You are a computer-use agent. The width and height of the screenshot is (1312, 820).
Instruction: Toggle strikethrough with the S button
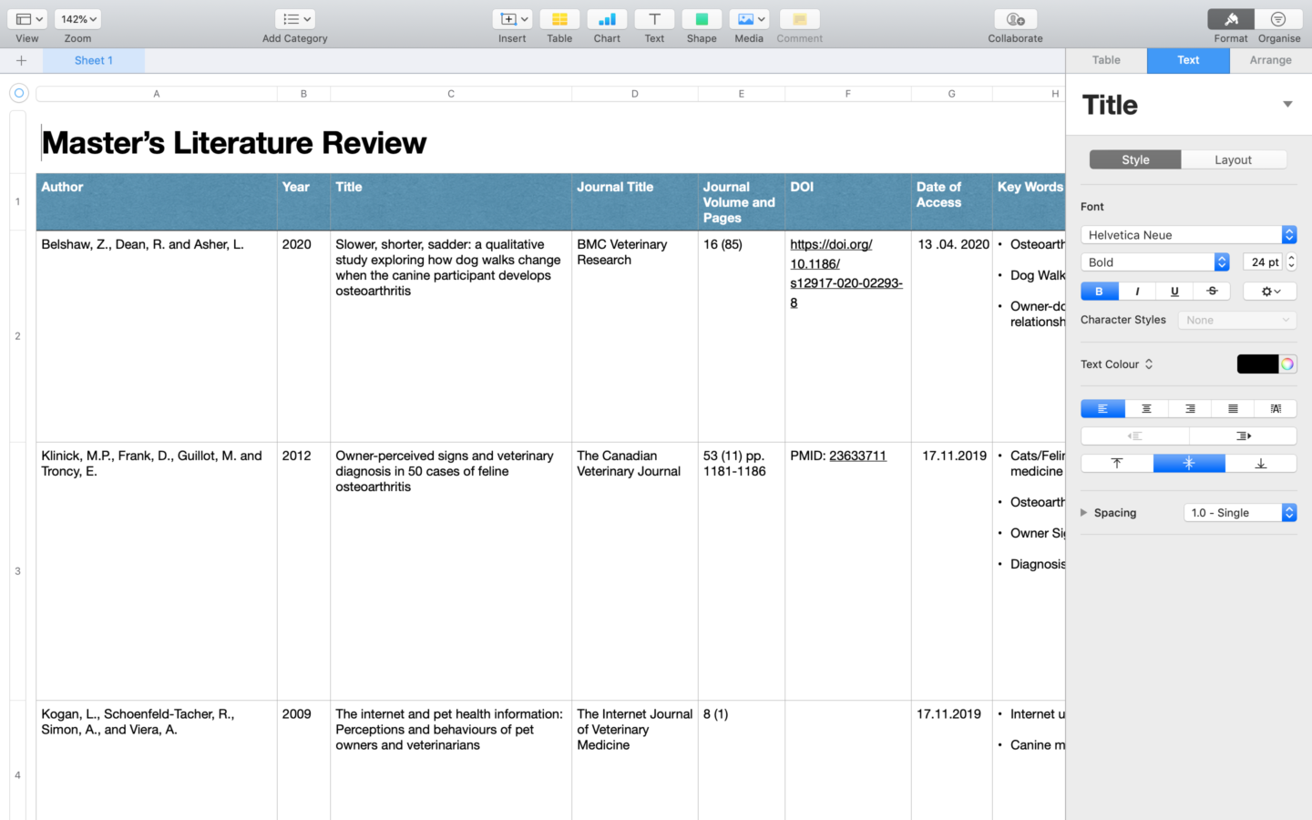pos(1212,292)
